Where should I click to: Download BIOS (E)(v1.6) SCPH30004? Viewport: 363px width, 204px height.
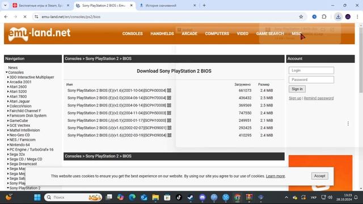pos(117,91)
